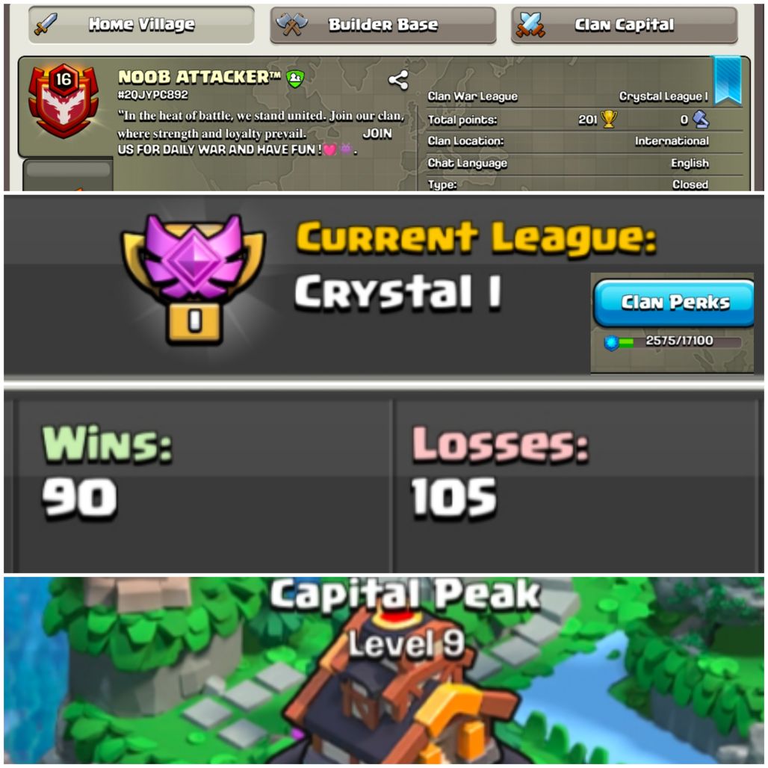This screenshot has width=768, height=768.
Task: Click the gold trophy icon next to 201
Action: tap(609, 119)
